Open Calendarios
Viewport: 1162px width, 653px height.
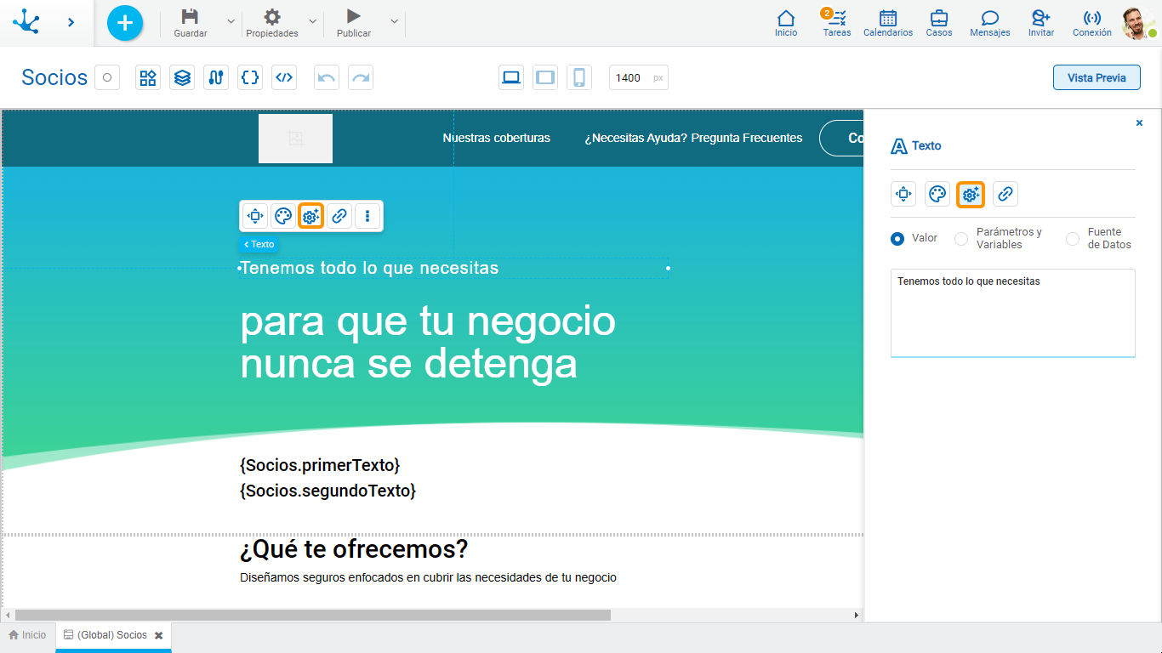(888, 23)
